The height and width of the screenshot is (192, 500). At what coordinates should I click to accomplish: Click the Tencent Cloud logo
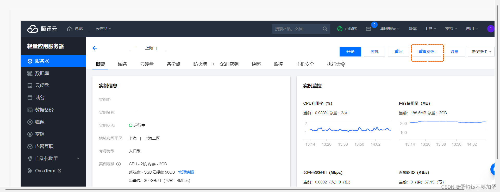[42, 29]
